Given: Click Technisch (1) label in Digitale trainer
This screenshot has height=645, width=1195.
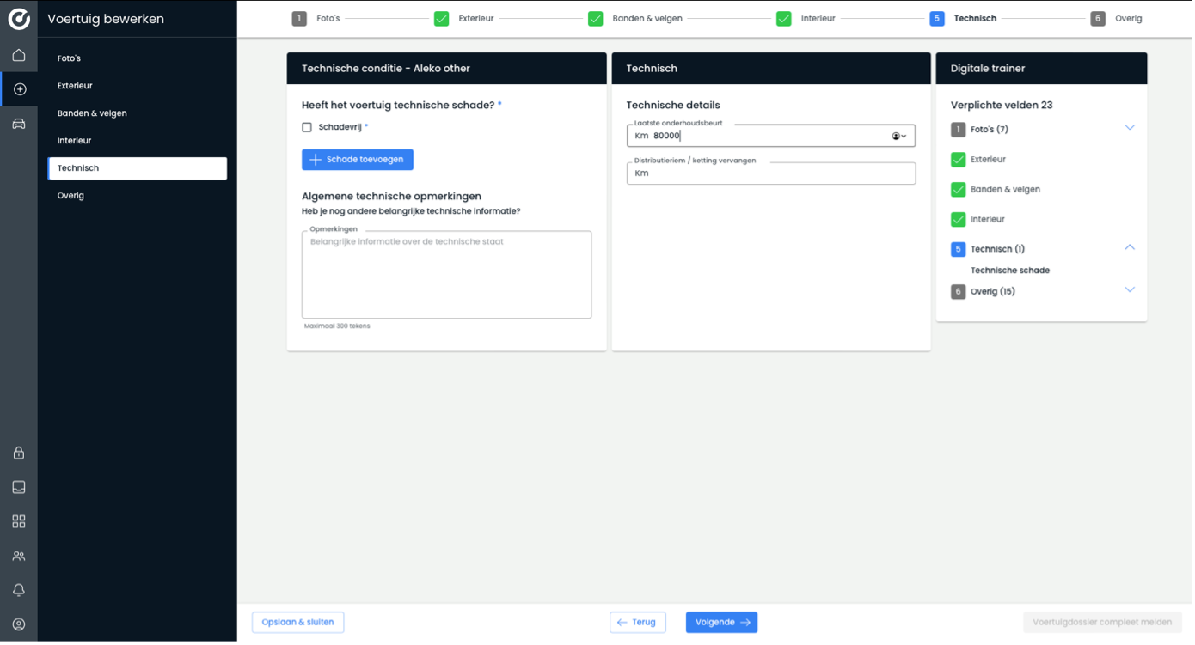Looking at the screenshot, I should click(x=998, y=250).
